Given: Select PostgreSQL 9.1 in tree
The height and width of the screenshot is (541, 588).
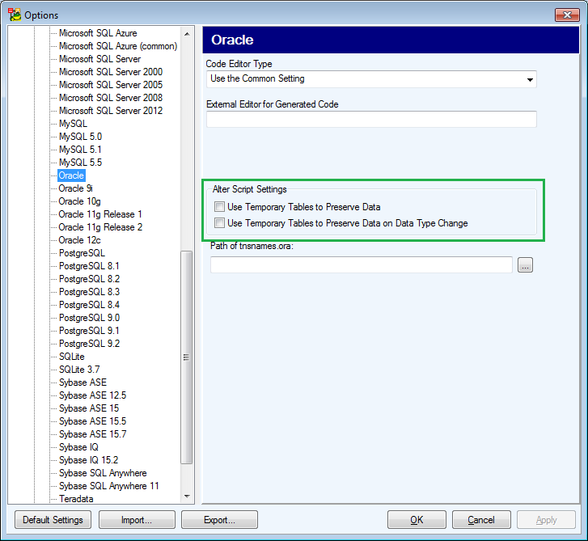Looking at the screenshot, I should 89,331.
